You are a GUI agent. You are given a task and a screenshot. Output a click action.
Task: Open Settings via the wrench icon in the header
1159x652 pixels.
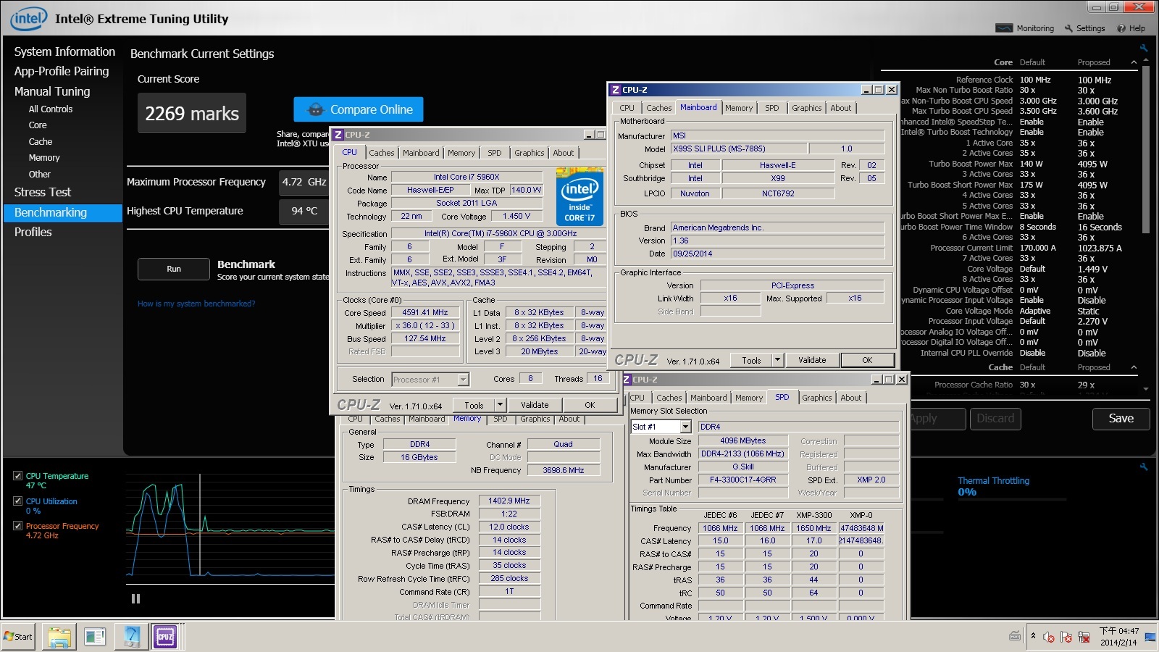point(1068,28)
